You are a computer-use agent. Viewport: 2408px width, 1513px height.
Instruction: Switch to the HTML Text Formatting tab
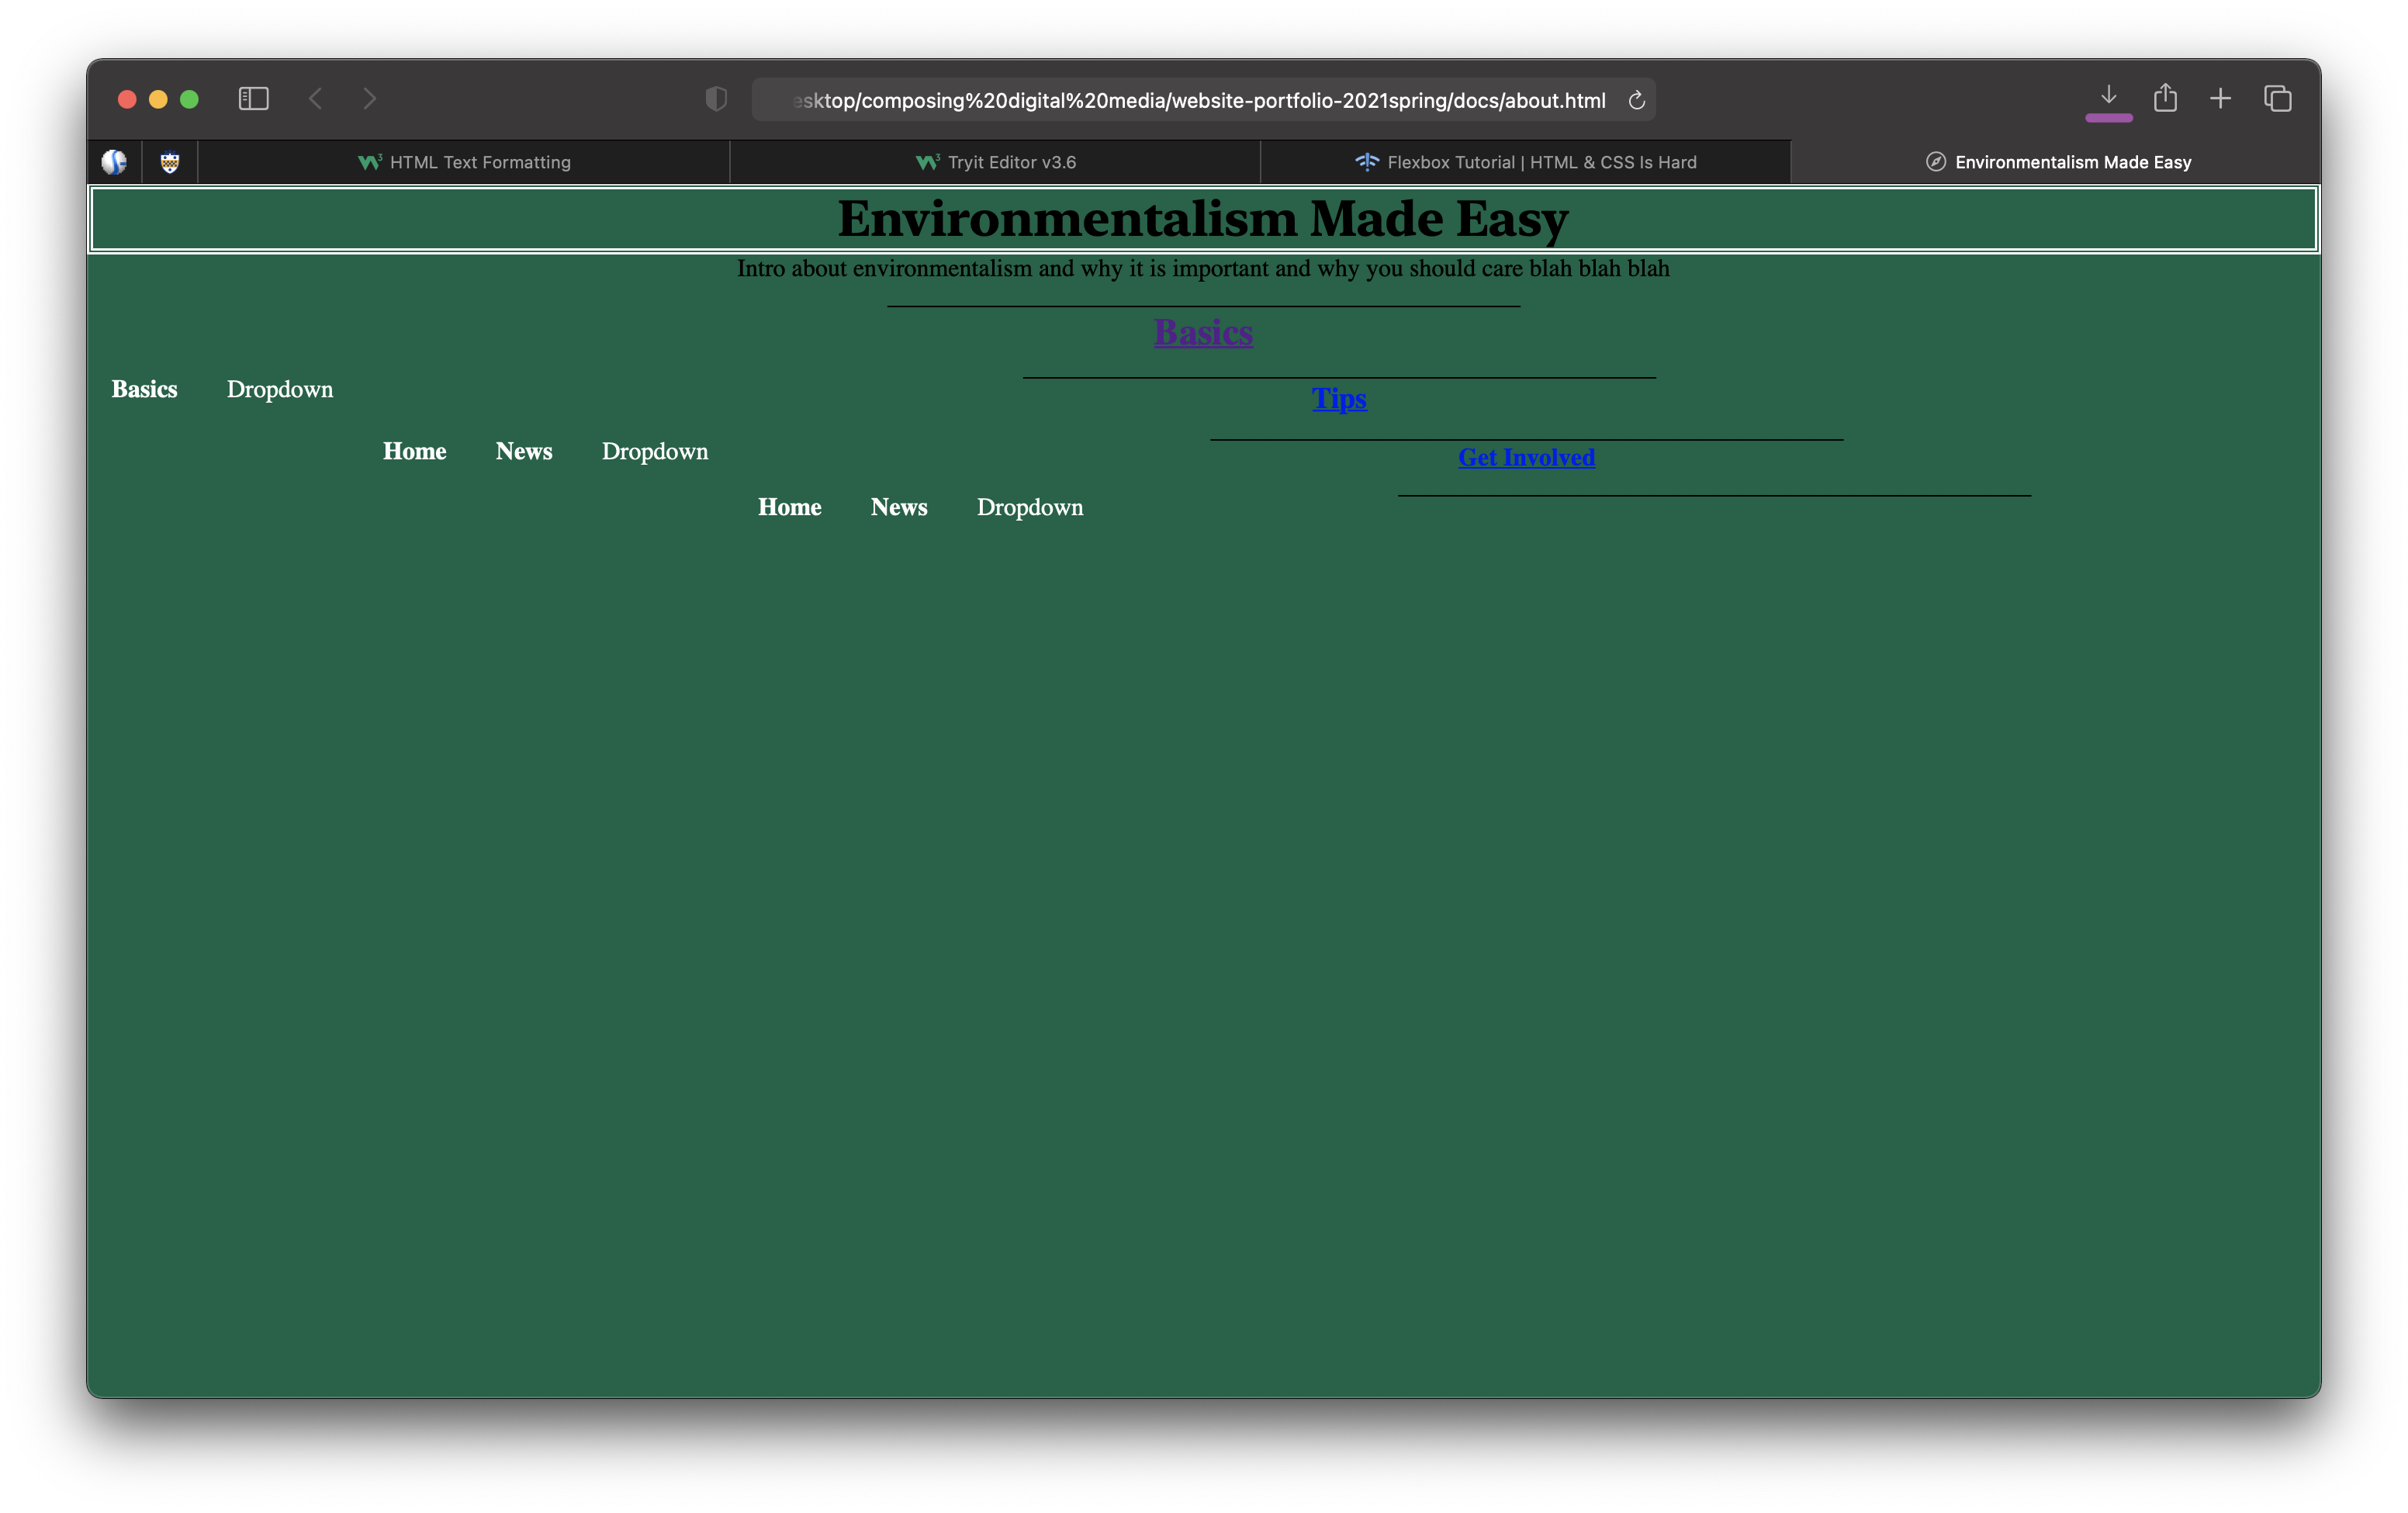tap(464, 162)
